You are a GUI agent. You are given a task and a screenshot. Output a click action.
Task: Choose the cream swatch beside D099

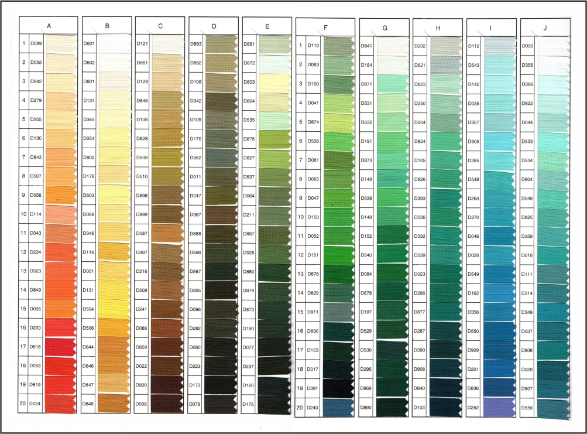61,43
